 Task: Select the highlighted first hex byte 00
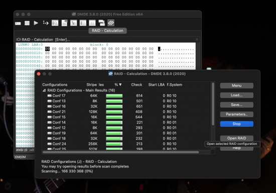point(47,49)
